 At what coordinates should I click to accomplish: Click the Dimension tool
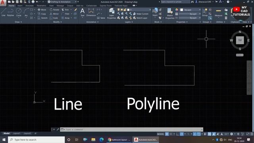click(x=91, y=12)
